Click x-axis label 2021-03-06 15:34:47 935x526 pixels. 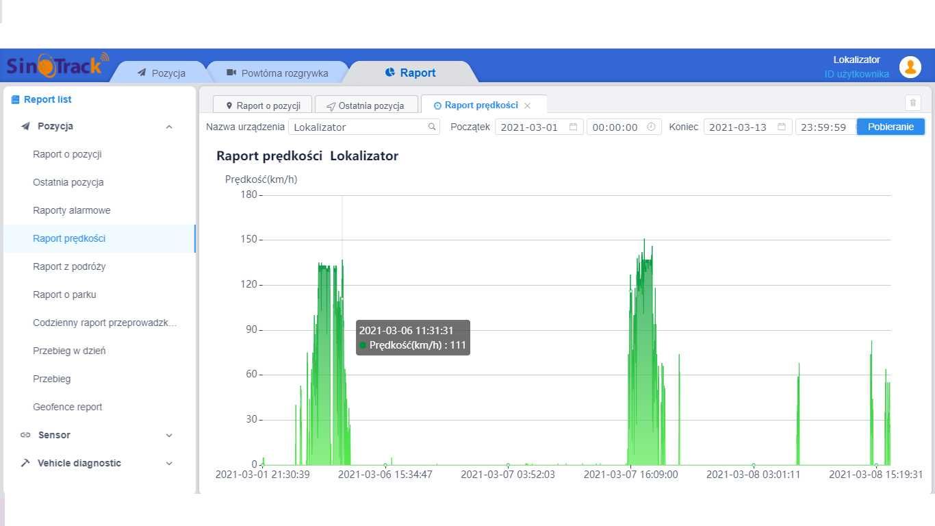(385, 474)
